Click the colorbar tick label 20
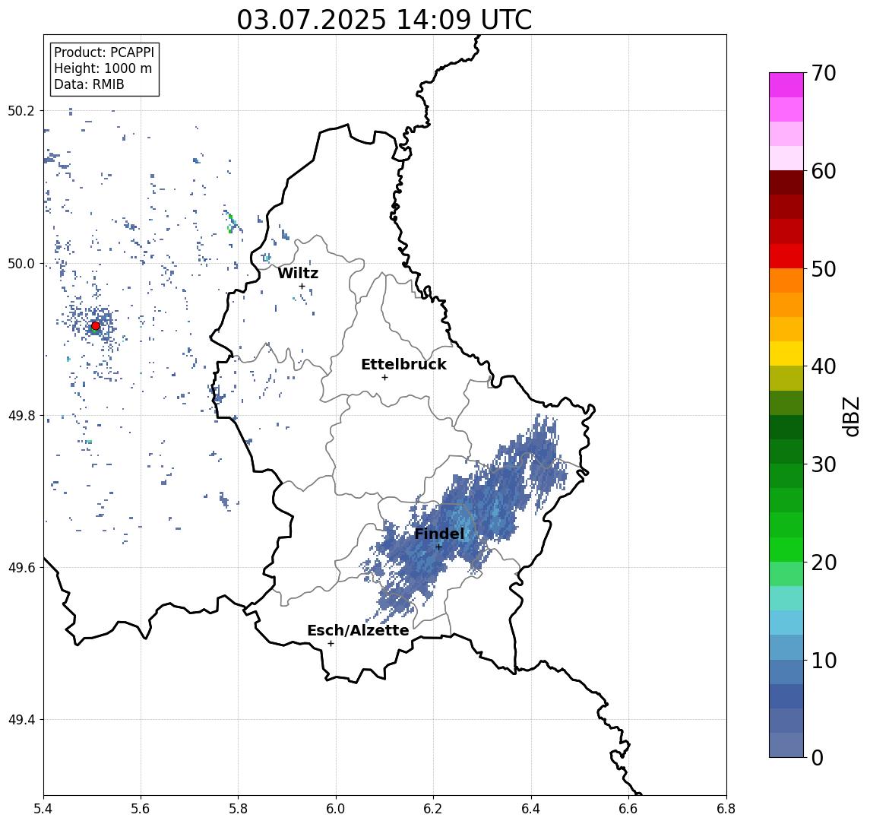Image resolution: width=870 pixels, height=824 pixels. [x=824, y=563]
